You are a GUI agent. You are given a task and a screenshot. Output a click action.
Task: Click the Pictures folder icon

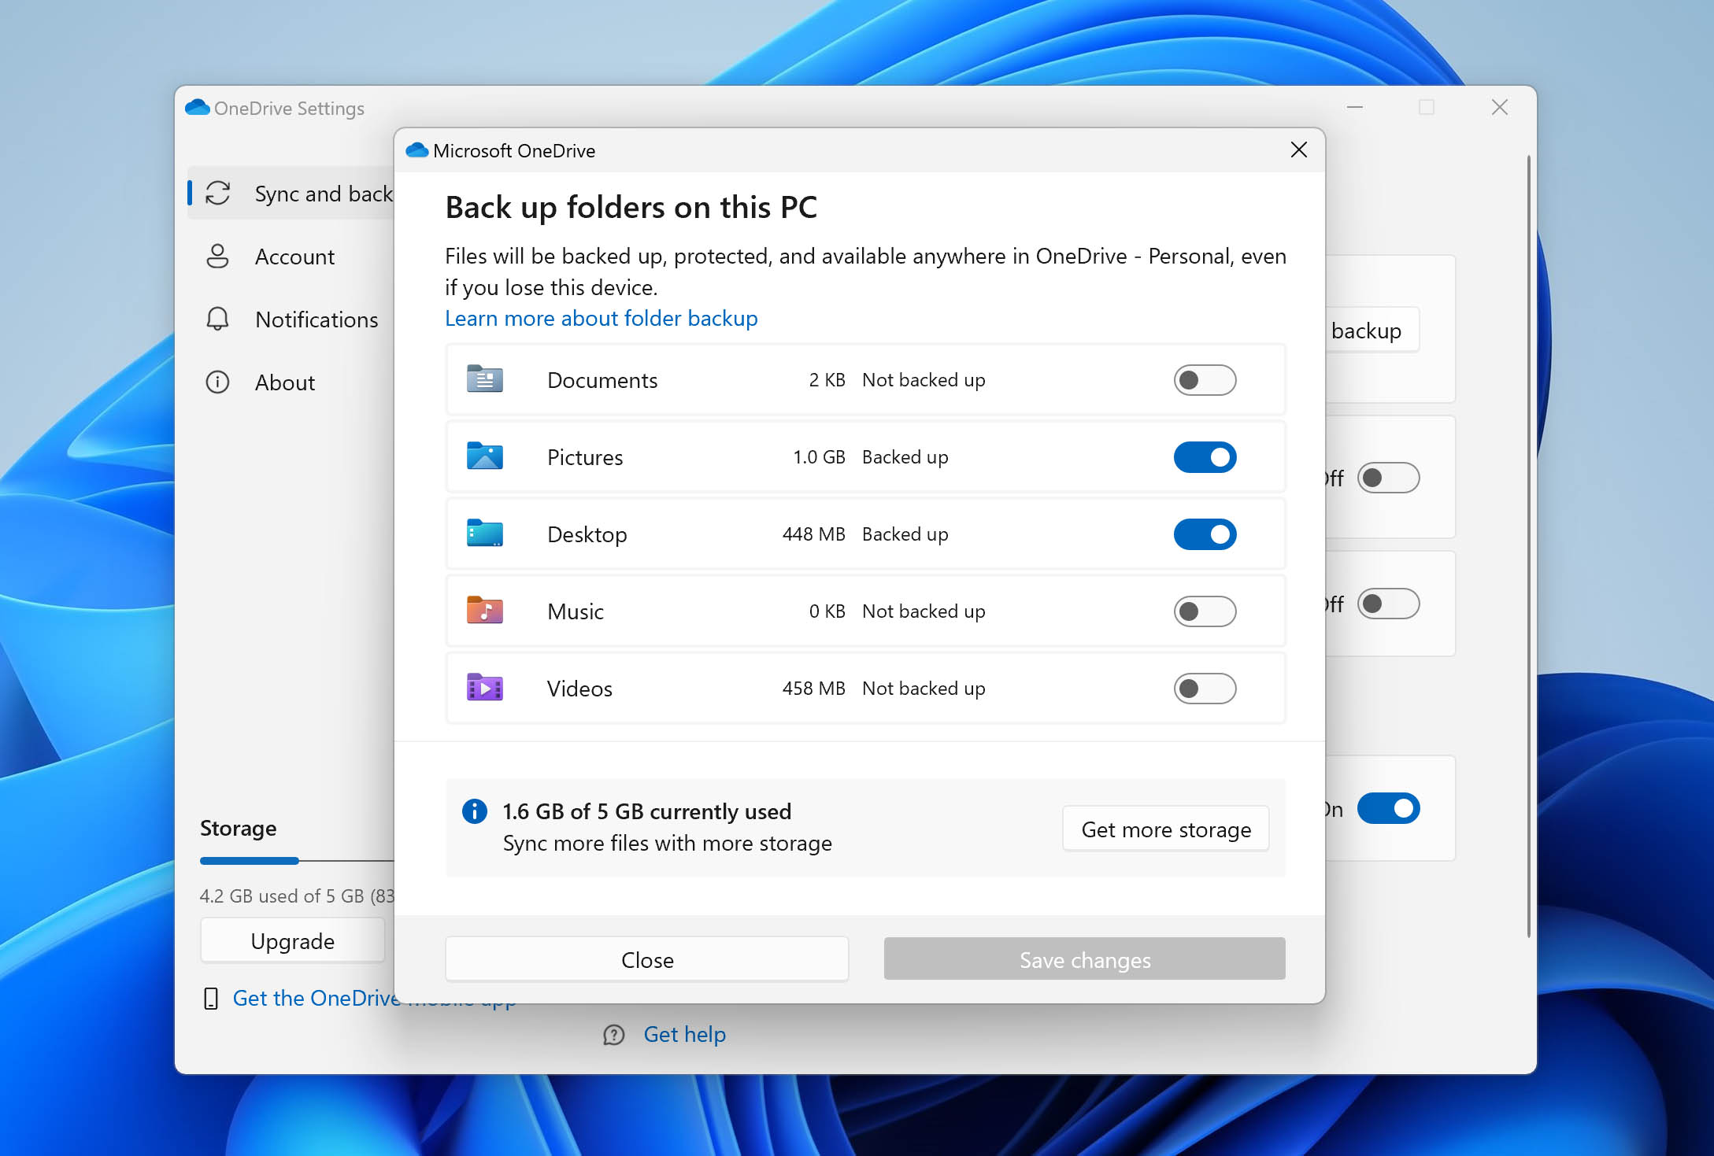484,456
